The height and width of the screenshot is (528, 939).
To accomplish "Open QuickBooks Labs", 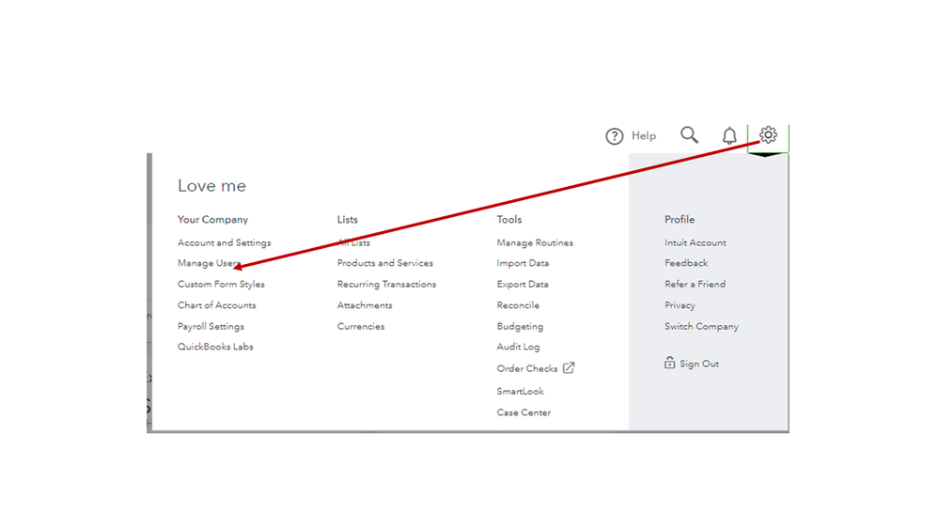I will tap(215, 347).
